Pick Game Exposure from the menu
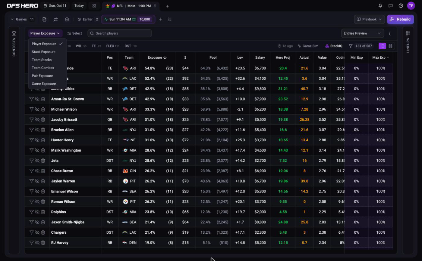Viewport: 422px width, 261px height. 44,84
